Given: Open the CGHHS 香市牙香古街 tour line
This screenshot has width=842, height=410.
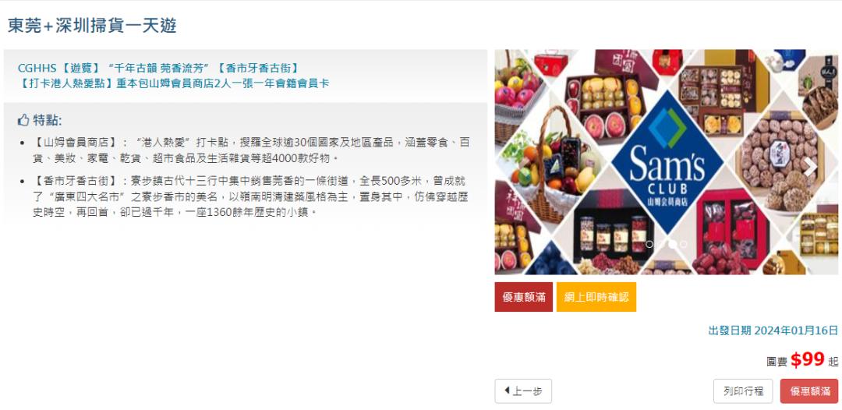Looking at the screenshot, I should point(157,68).
